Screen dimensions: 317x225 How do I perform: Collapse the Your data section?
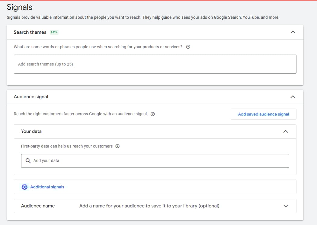[286, 131]
